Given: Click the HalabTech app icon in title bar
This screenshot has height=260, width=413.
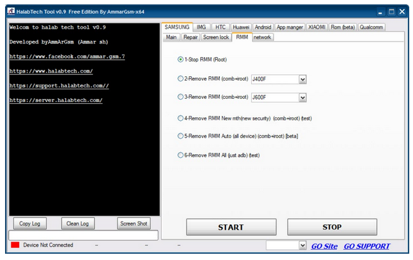Looking at the screenshot, I should (x=11, y=11).
